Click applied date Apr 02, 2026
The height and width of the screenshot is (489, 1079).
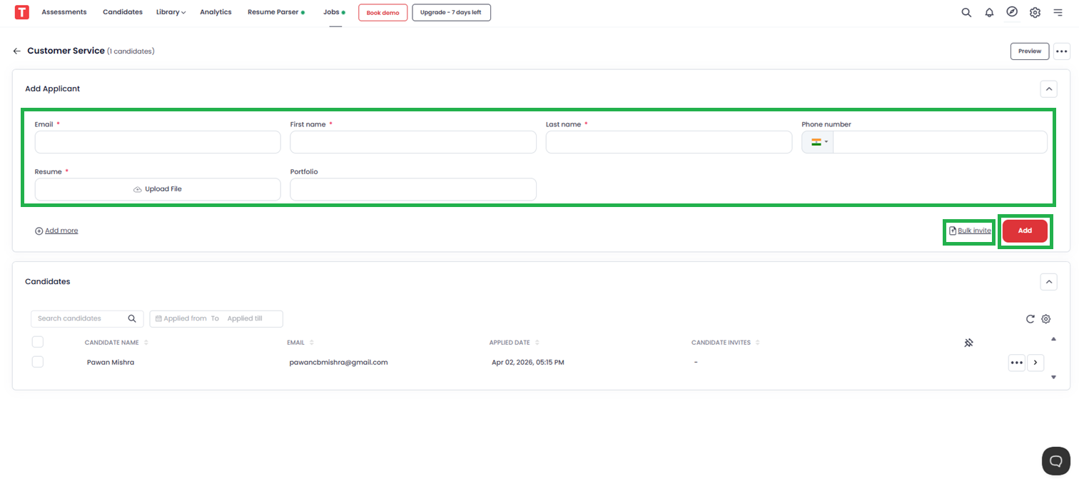point(528,363)
